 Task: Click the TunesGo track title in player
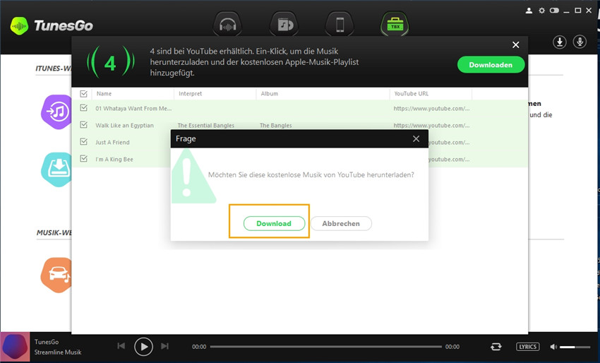[x=47, y=342]
